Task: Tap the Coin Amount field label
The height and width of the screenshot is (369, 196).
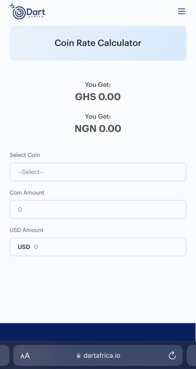Action: [x=27, y=192]
